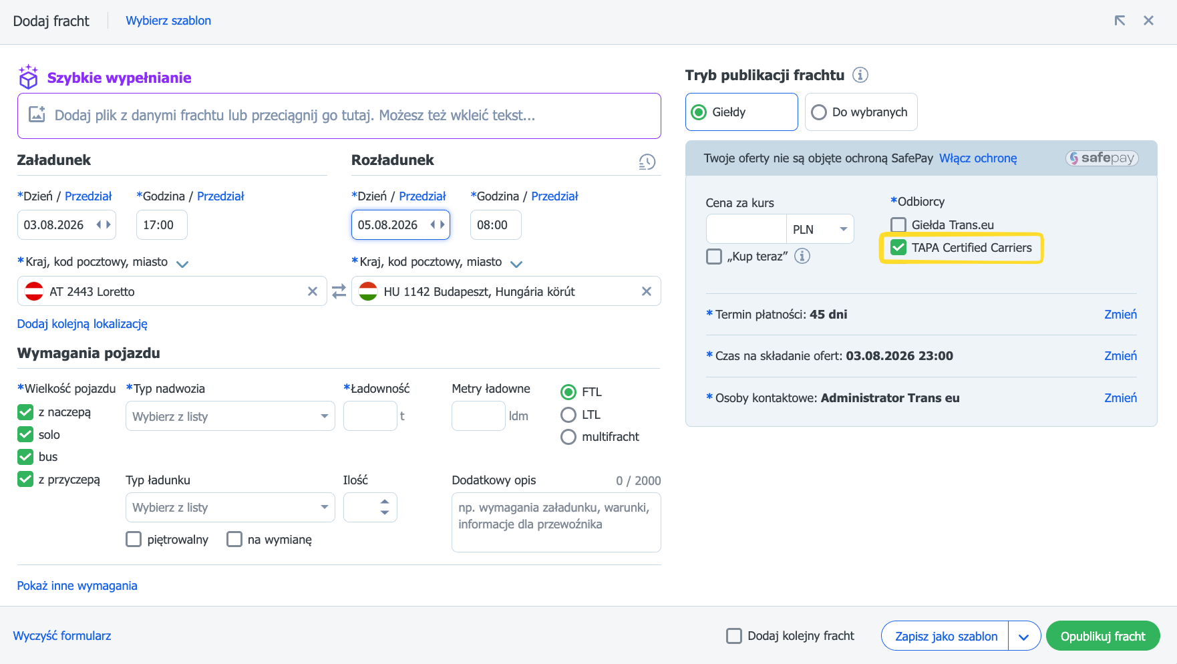1177x664 pixels.
Task: Close the Dodaj fracht dialog
Action: [1148, 21]
